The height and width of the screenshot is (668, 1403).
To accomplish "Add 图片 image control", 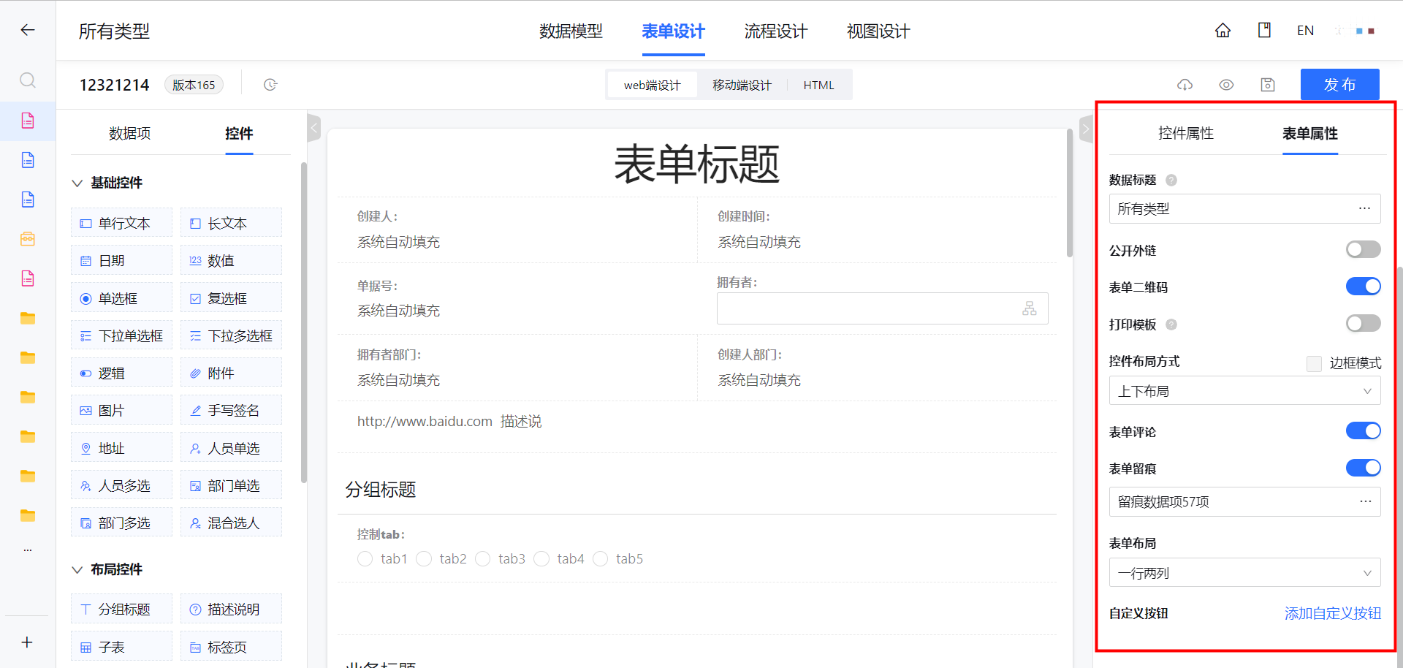I will point(121,410).
